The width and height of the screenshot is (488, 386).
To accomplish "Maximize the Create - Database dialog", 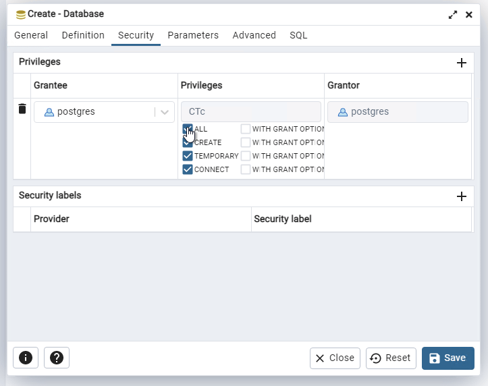I will pos(453,15).
